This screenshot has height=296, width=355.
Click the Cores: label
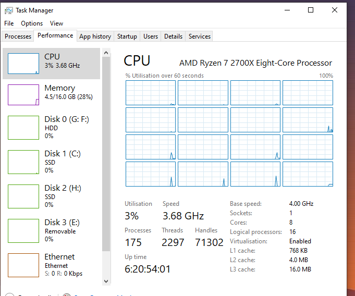[238, 223]
